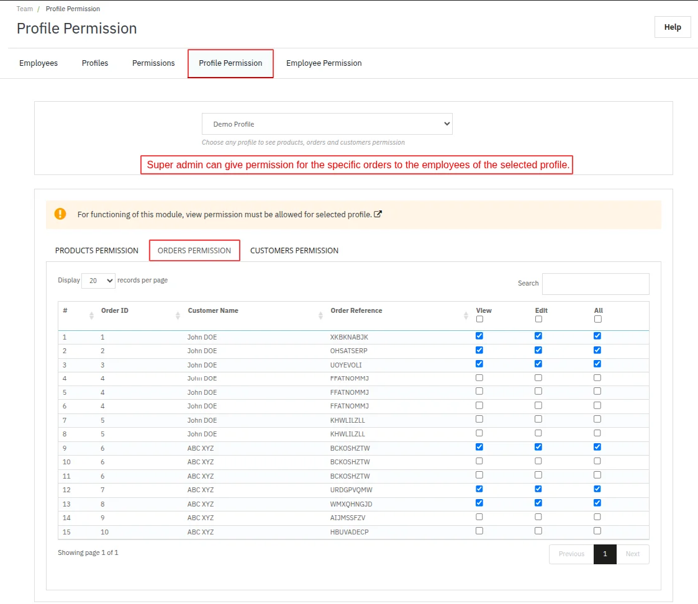Image resolution: width=698 pixels, height=604 pixels.
Task: Click the orange warning exclamation icon
Action: (x=60, y=214)
